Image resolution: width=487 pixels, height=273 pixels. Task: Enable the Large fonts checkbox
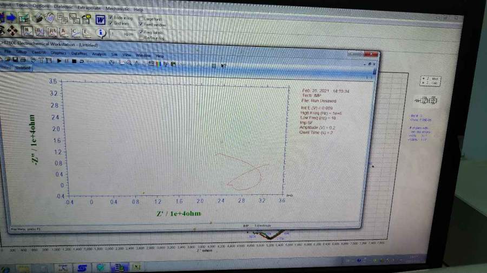(x=141, y=18)
